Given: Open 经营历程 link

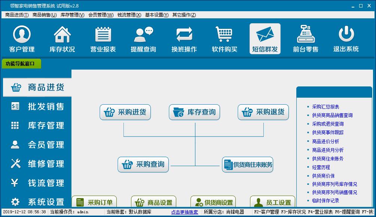Looking at the screenshot, I should point(321,167).
